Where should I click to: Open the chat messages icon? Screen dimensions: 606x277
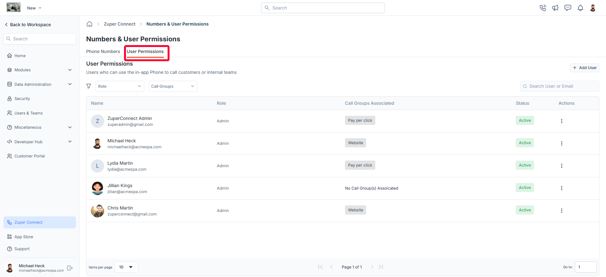pyautogui.click(x=568, y=8)
